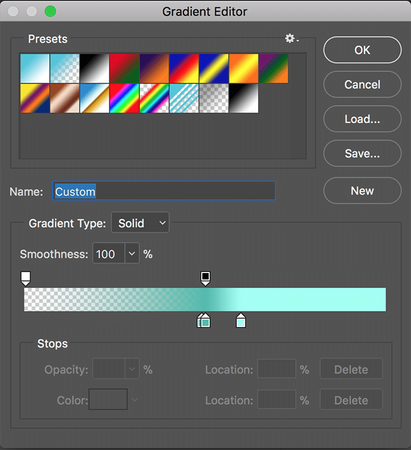Click the Smoothness value field

[109, 254]
